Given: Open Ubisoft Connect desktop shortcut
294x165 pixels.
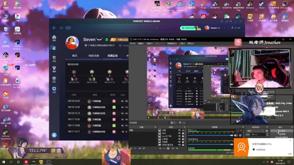Looking at the screenshot, I should tap(180, 6).
